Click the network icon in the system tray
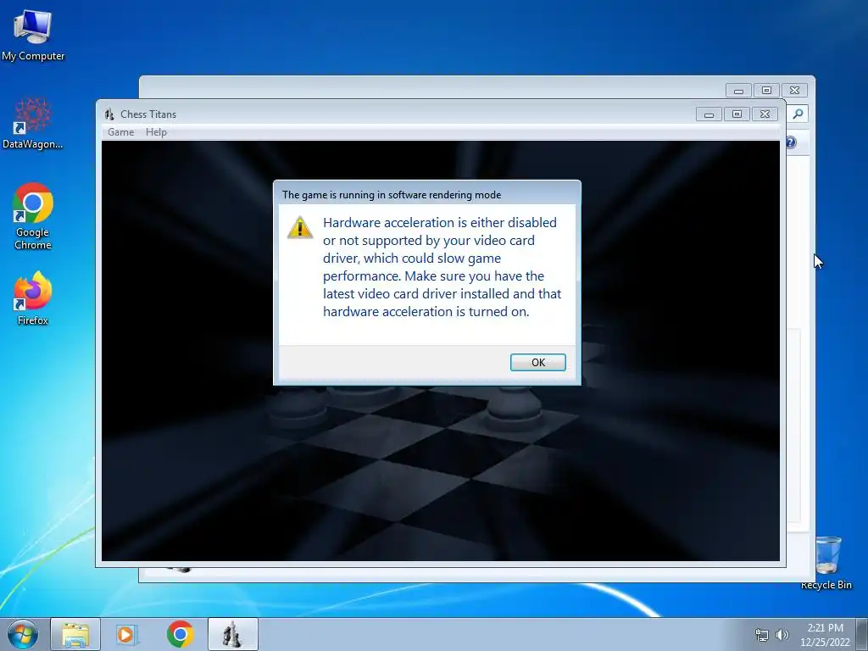The width and height of the screenshot is (868, 651). [x=762, y=635]
